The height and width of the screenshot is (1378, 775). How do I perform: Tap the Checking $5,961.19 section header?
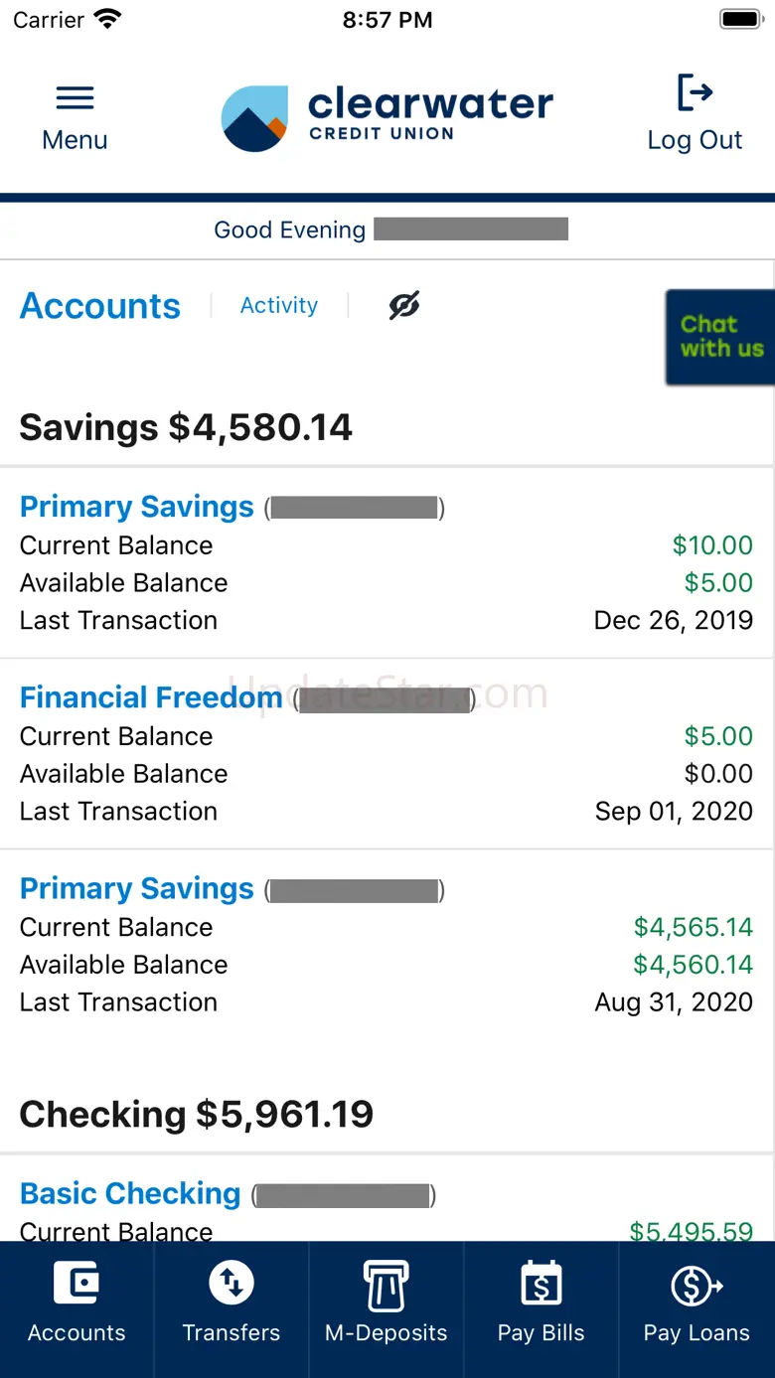(x=197, y=1115)
